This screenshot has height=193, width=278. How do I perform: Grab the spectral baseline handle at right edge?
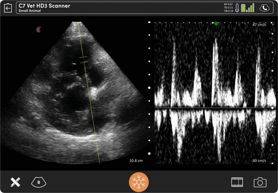point(272,108)
